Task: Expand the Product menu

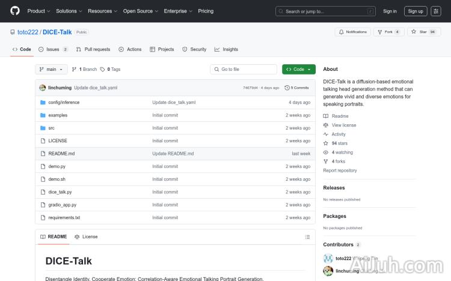Action: 38,11
